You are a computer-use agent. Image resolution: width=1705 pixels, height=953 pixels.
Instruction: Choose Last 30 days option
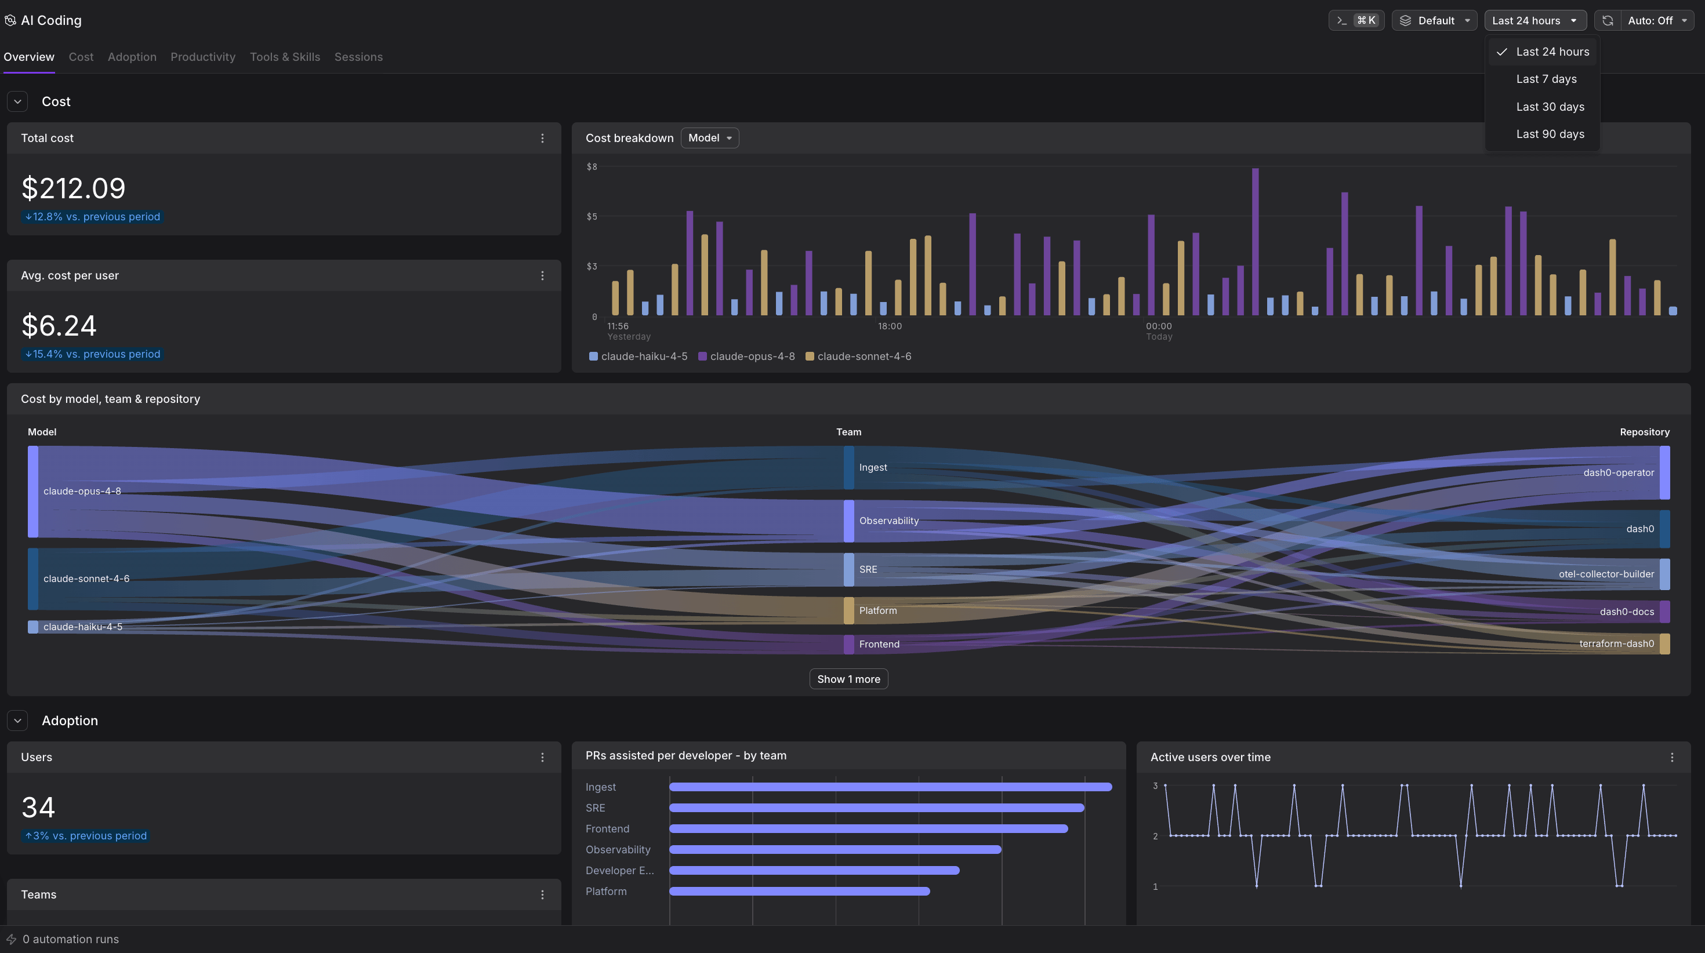[x=1542, y=107]
